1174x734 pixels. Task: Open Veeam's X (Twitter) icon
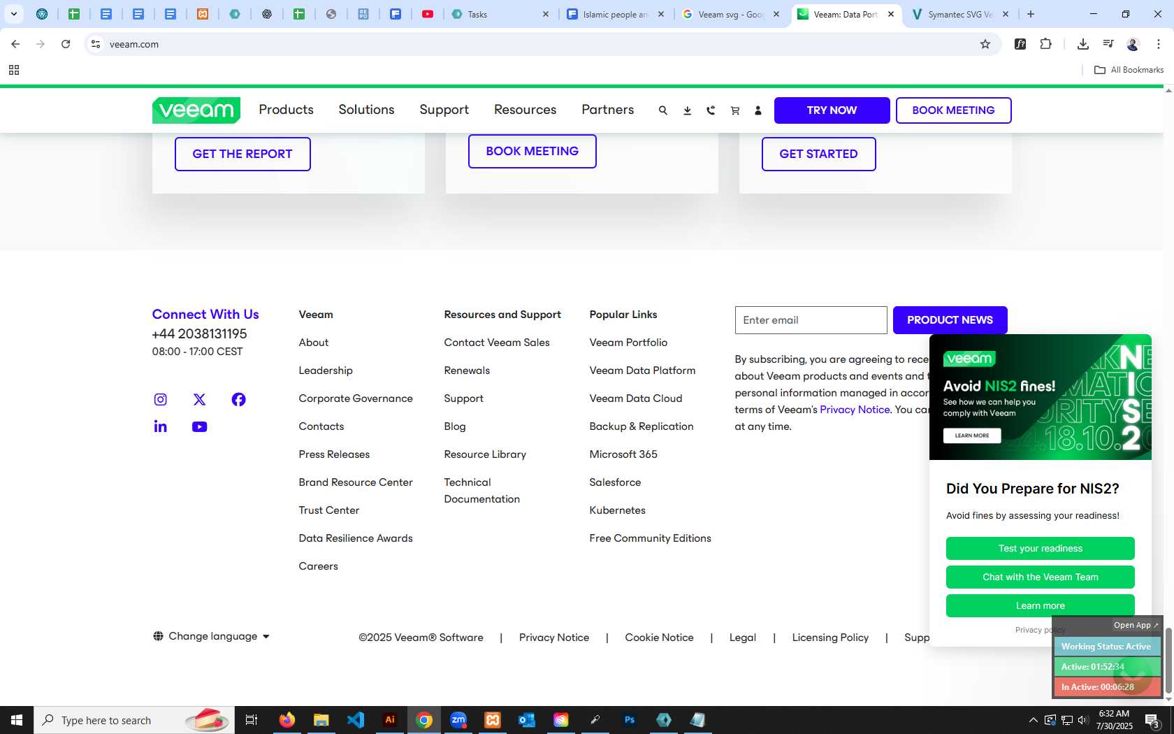(200, 399)
